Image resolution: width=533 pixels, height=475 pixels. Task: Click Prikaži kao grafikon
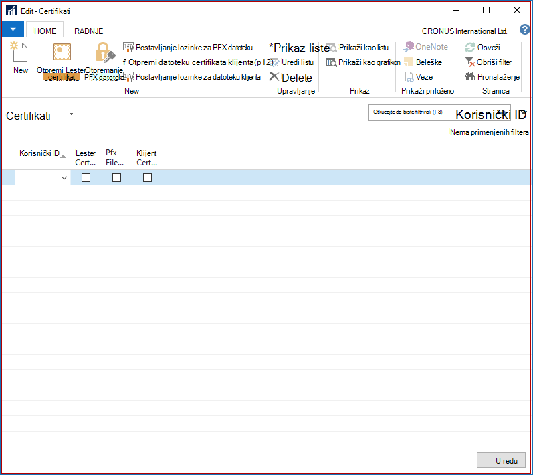pos(363,62)
